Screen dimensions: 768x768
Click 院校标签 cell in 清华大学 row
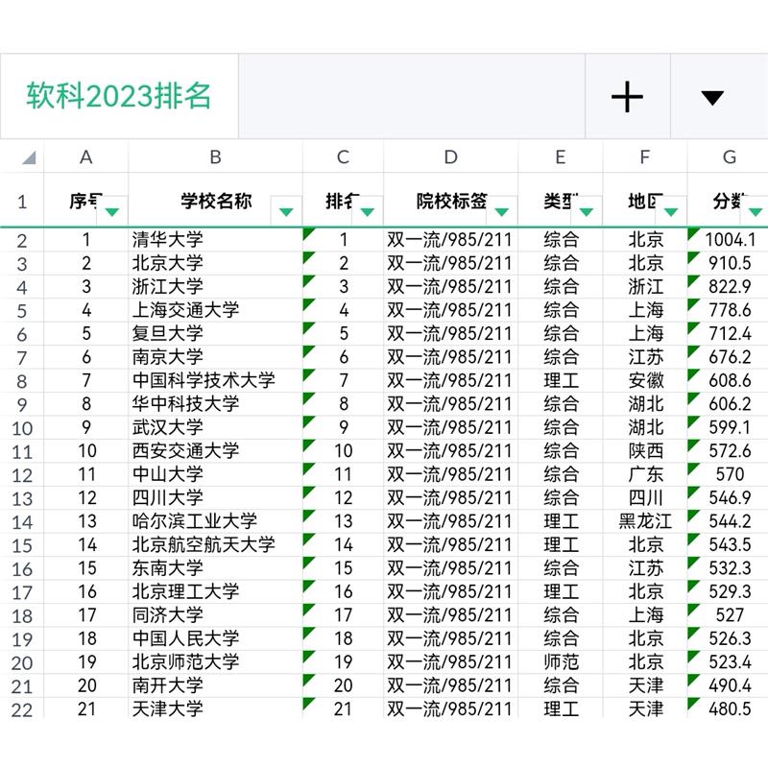click(450, 239)
